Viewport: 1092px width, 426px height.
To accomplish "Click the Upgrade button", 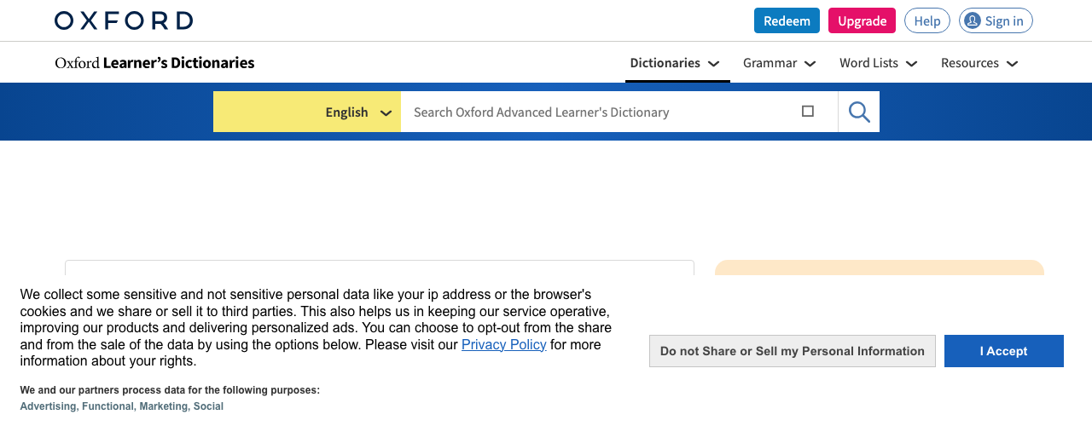I will point(862,20).
